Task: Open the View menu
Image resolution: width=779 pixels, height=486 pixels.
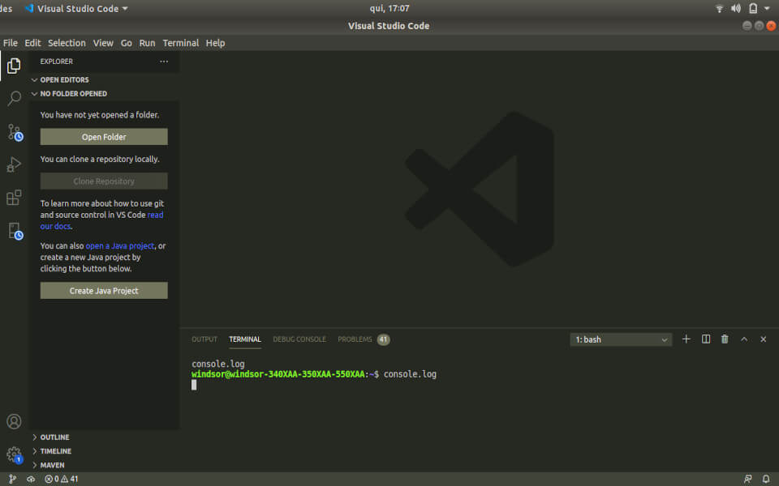Action: click(103, 43)
